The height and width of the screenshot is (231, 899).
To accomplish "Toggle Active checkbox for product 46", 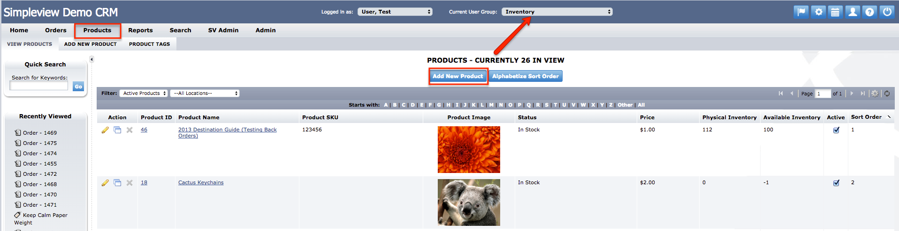I will coord(836,130).
